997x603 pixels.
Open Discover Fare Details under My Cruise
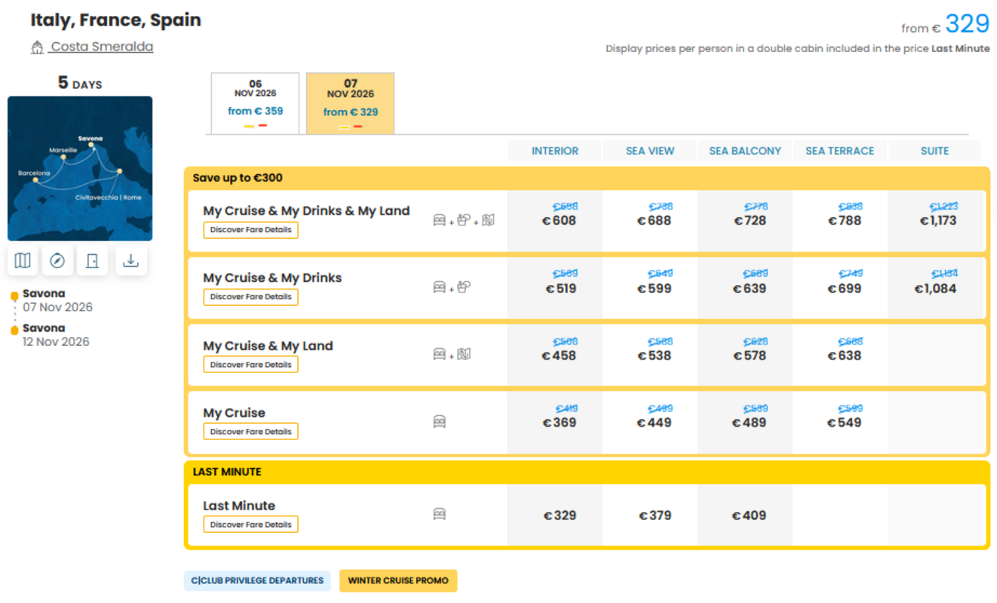[250, 432]
